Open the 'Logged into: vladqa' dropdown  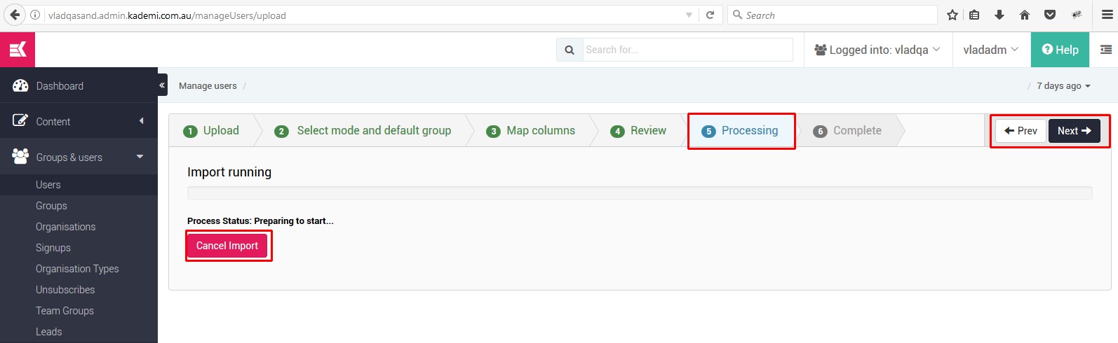pyautogui.click(x=877, y=50)
